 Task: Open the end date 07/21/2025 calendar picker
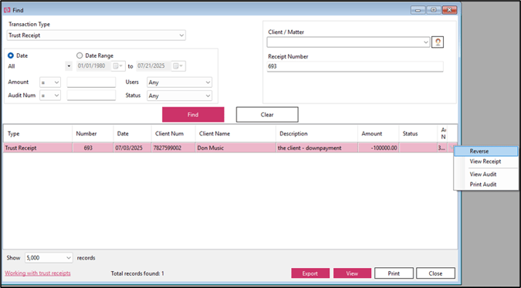178,66
